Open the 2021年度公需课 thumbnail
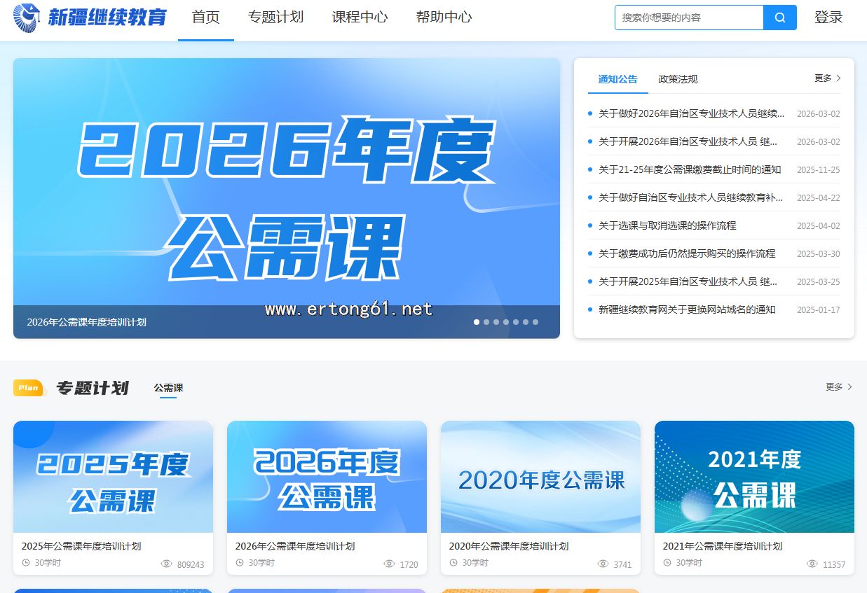 tap(754, 477)
